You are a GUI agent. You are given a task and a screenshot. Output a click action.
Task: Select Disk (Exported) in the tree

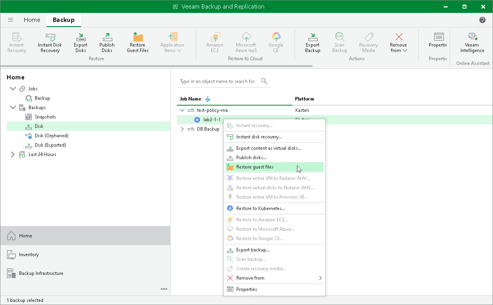click(x=50, y=145)
